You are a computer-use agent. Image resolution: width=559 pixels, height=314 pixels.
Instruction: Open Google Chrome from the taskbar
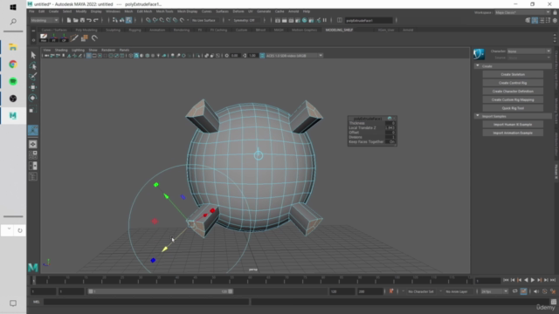[x=13, y=65]
